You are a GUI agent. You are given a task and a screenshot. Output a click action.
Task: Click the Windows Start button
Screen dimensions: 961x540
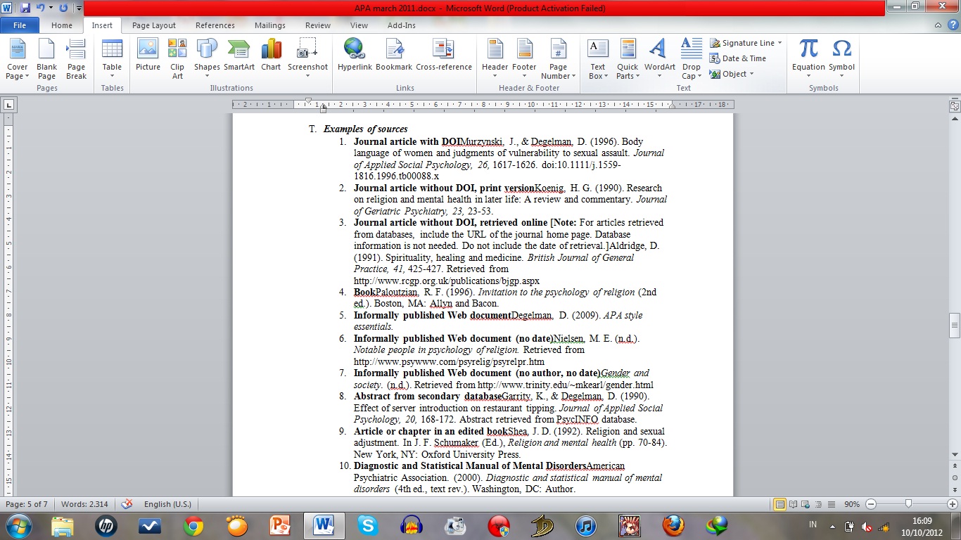(18, 525)
